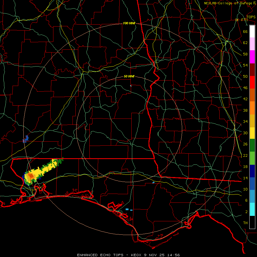Click the 'NEXLAB-College of DuPage' credit text

tap(228, 3)
